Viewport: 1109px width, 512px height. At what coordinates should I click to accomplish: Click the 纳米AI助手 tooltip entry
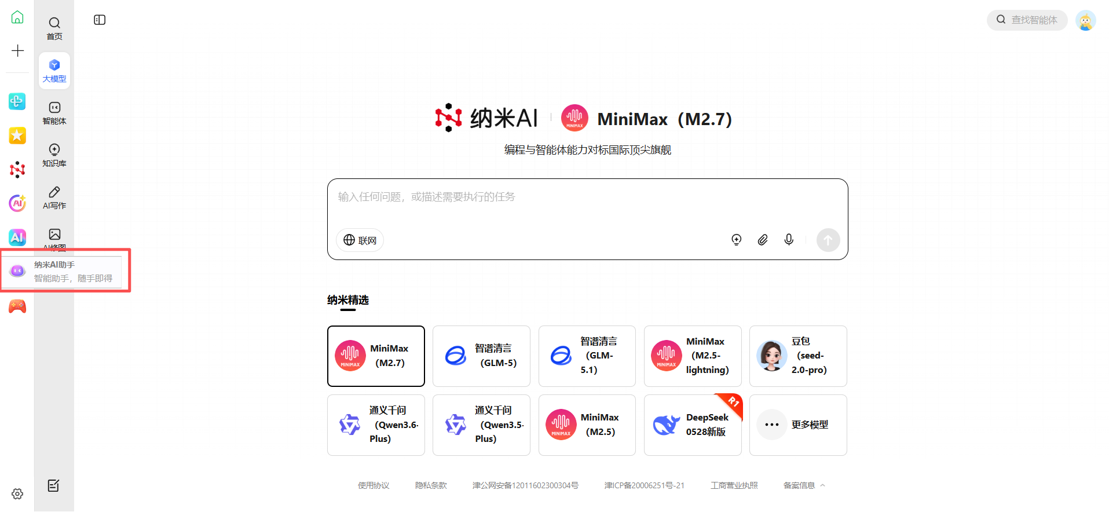(62, 271)
